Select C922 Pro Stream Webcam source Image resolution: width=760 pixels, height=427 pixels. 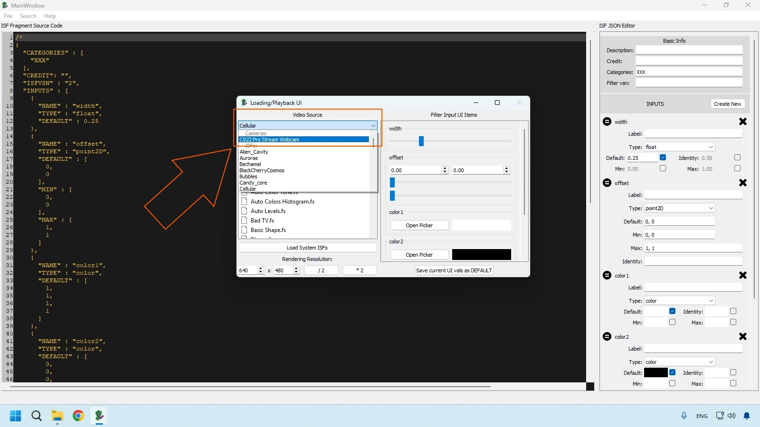(304, 139)
